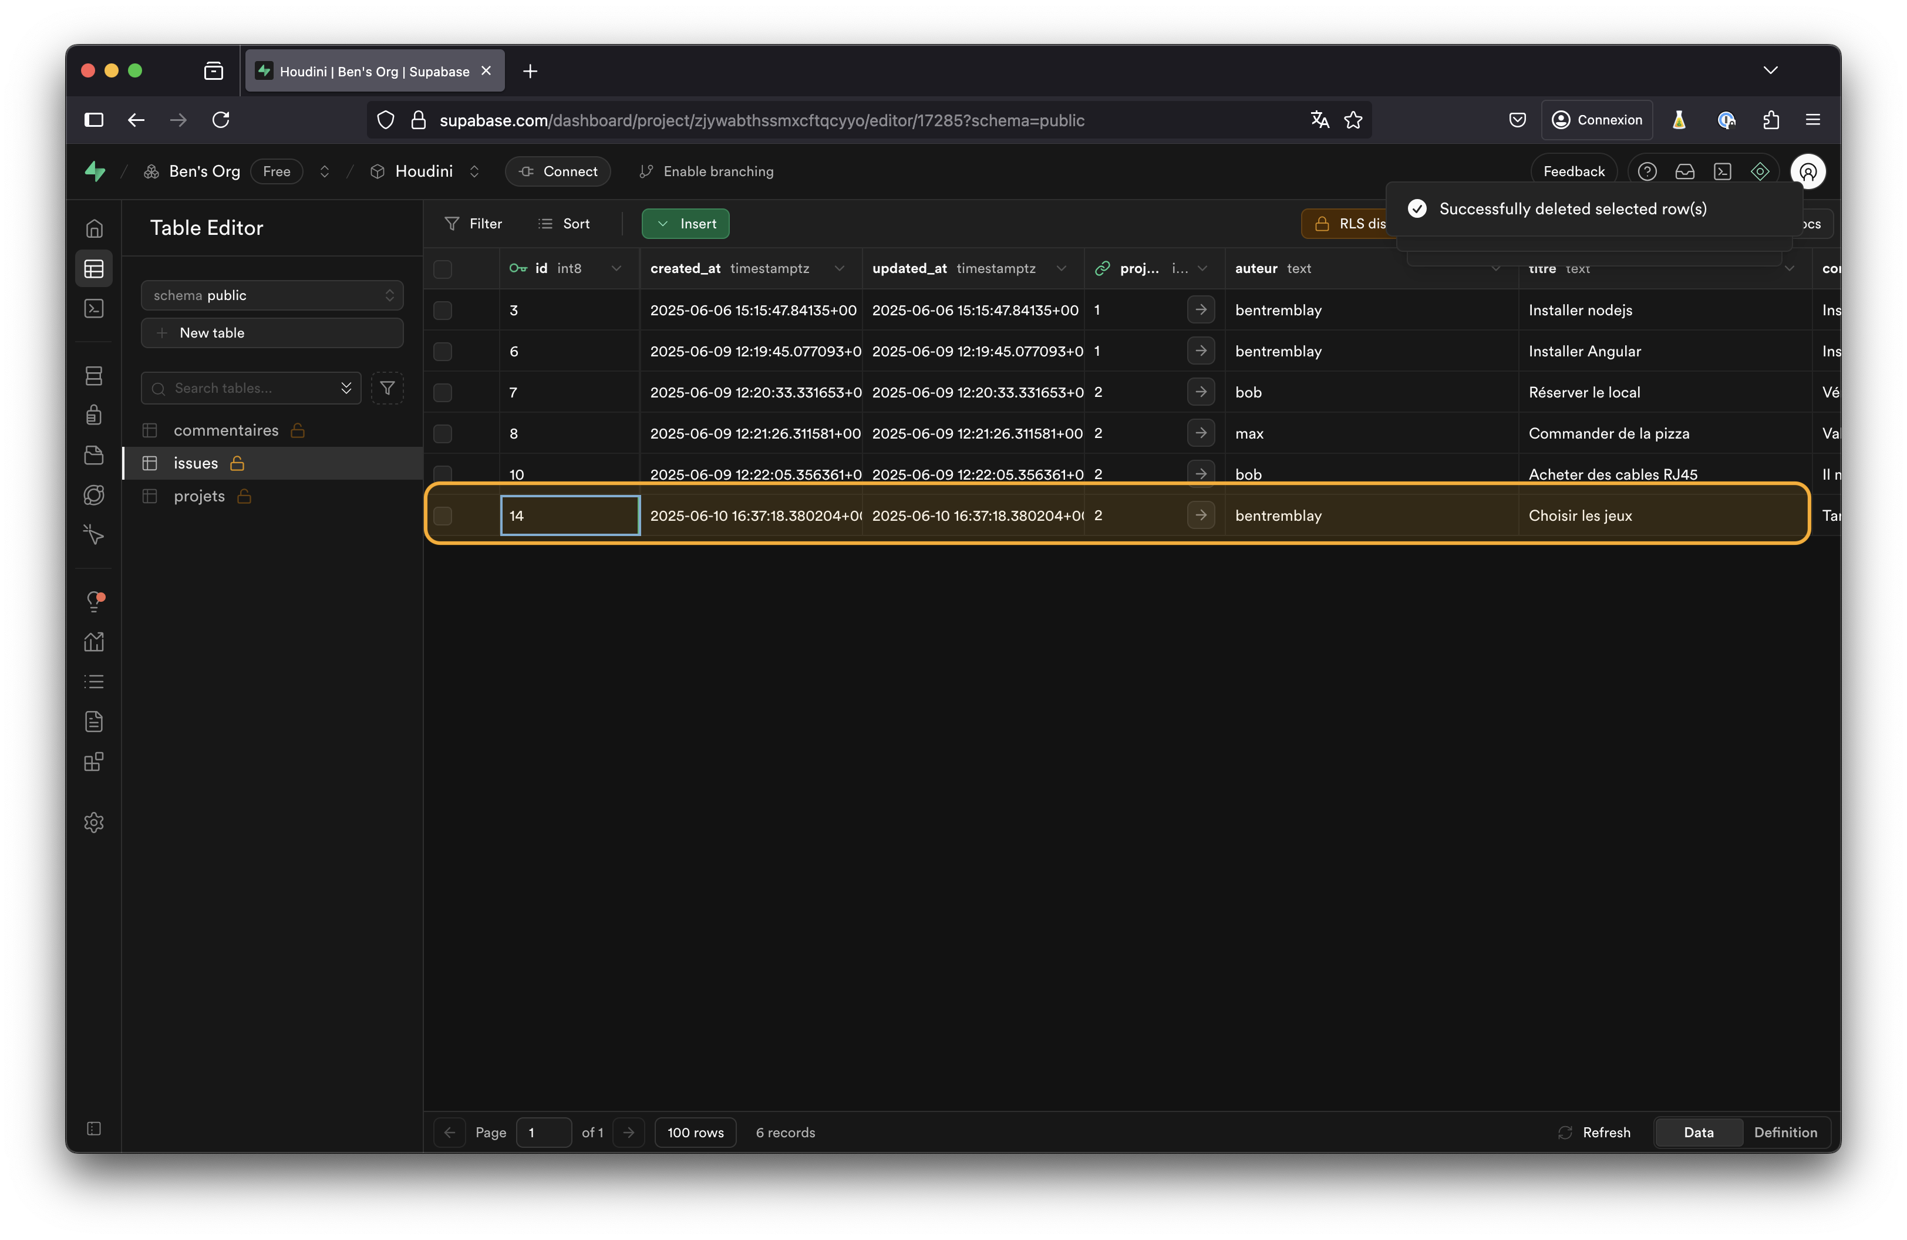This screenshot has height=1240, width=1907.
Task: Select the projets table
Action: pyautogui.click(x=198, y=496)
